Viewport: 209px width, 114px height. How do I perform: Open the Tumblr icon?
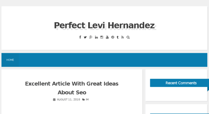(x=118, y=37)
